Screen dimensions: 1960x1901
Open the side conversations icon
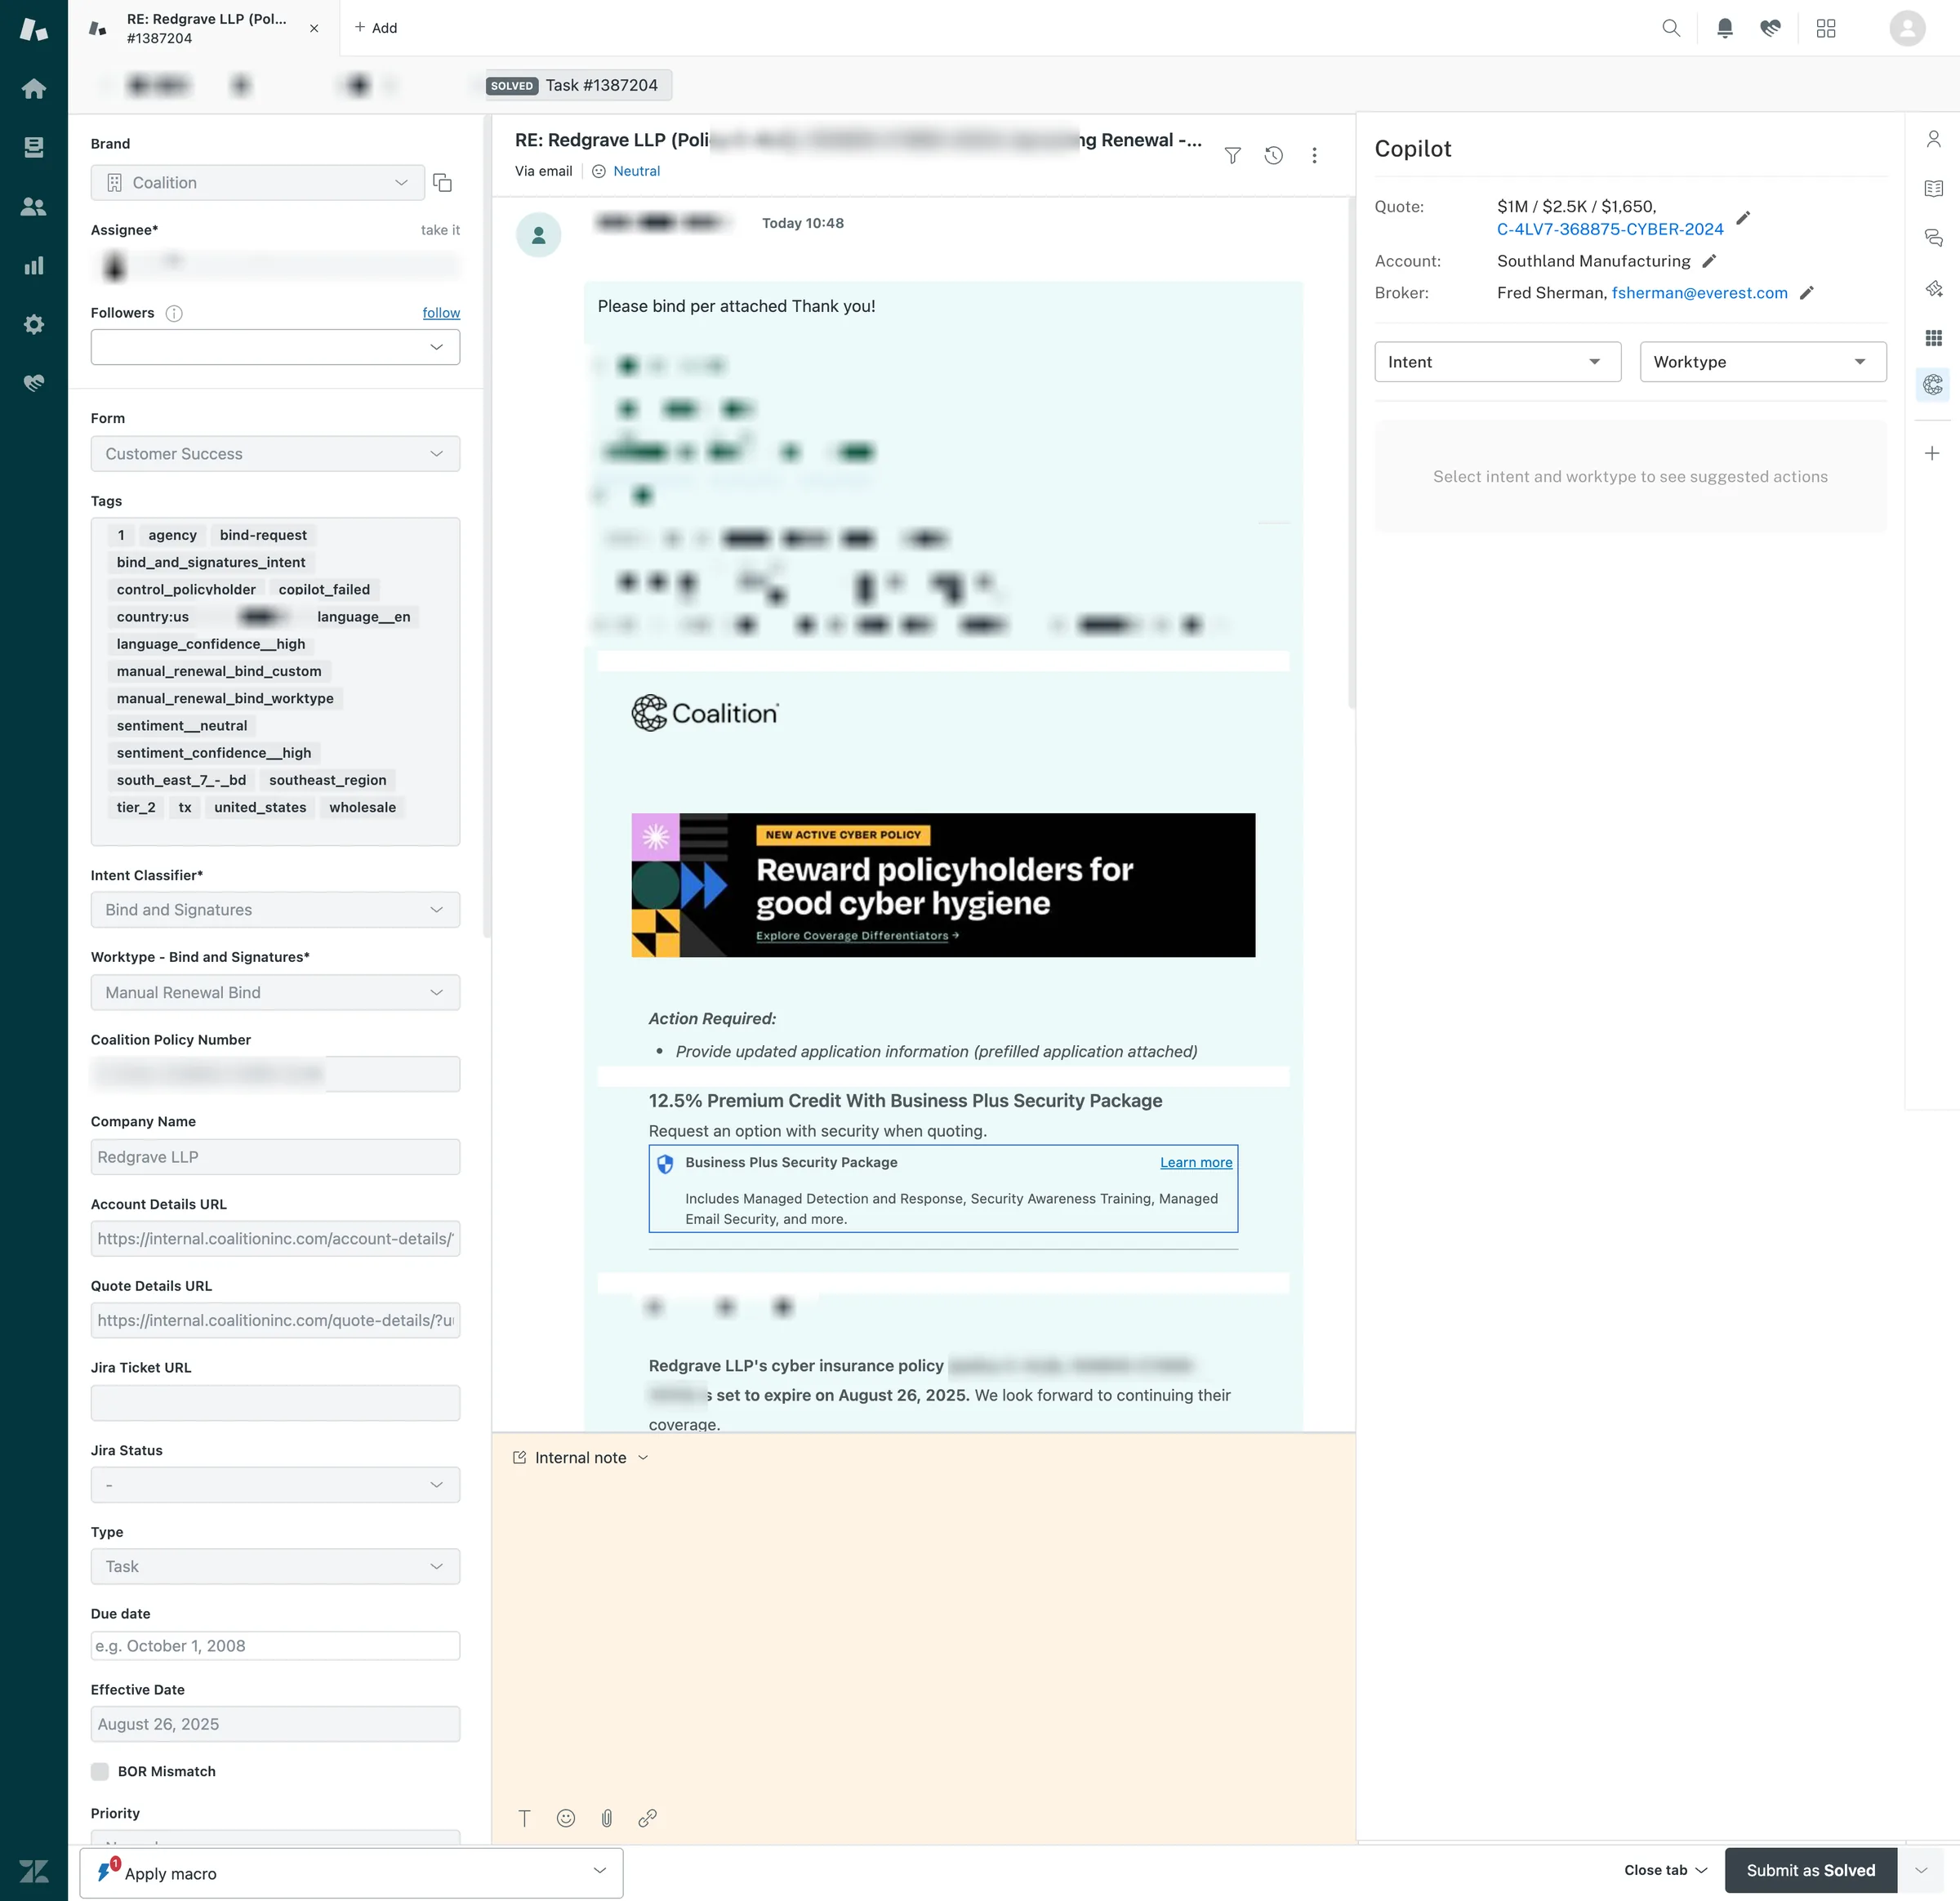pyautogui.click(x=1933, y=238)
